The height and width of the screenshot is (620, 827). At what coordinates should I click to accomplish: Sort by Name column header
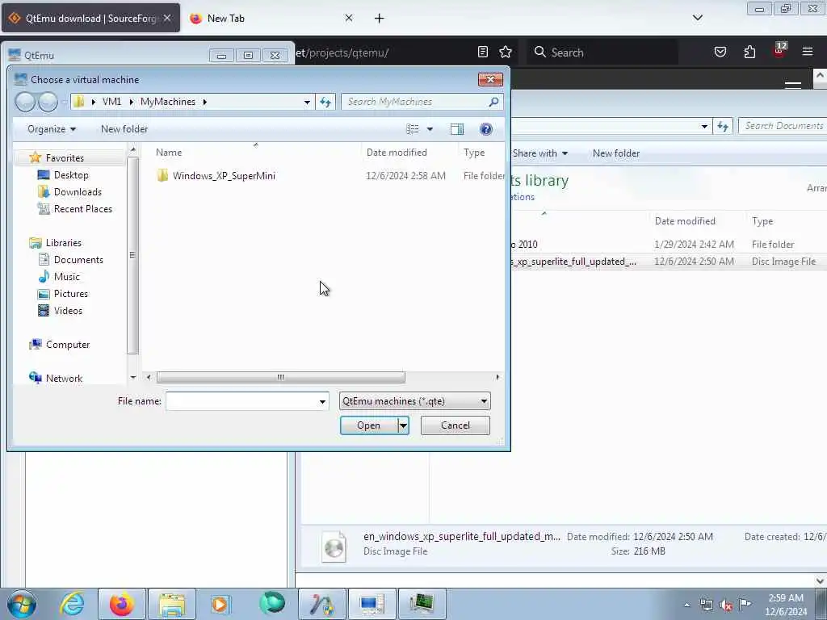coord(169,153)
